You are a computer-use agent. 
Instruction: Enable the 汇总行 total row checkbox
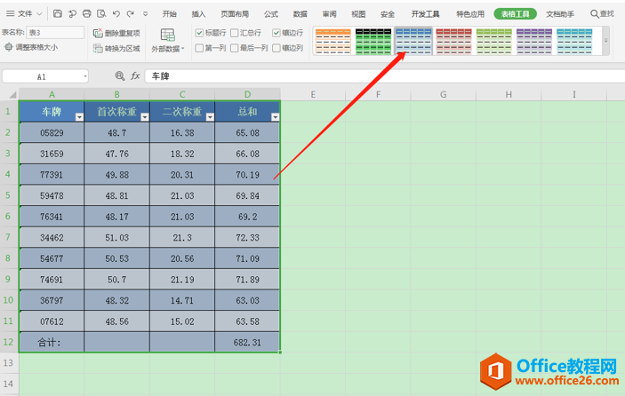[x=235, y=33]
